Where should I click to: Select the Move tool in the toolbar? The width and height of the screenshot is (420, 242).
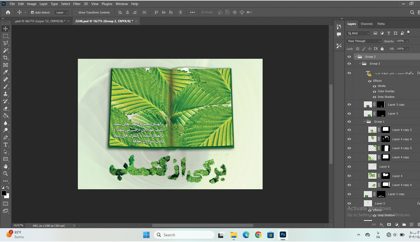pyautogui.click(x=5, y=29)
